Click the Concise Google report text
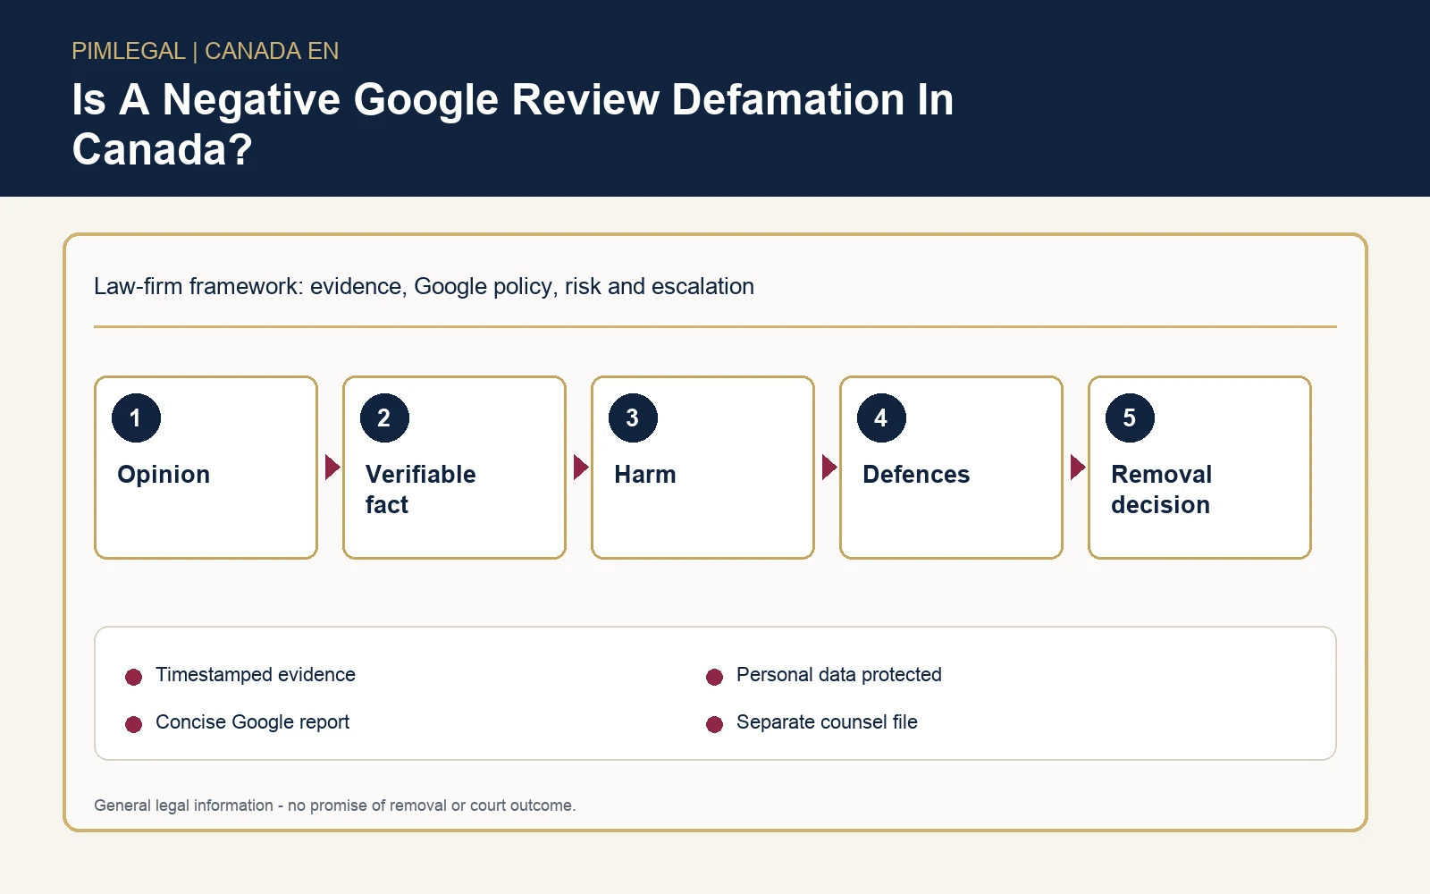This screenshot has width=1430, height=894. coord(252,722)
